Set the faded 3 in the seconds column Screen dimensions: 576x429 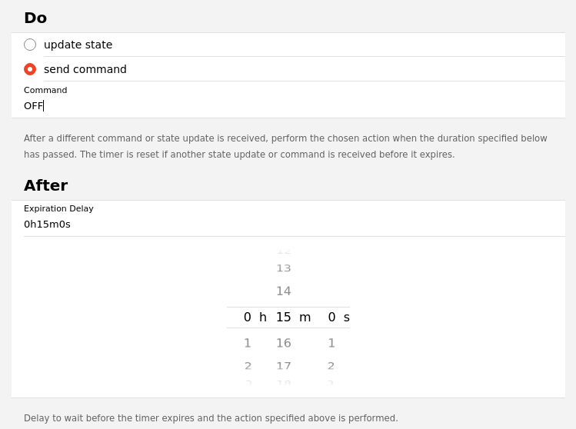tap(331, 381)
